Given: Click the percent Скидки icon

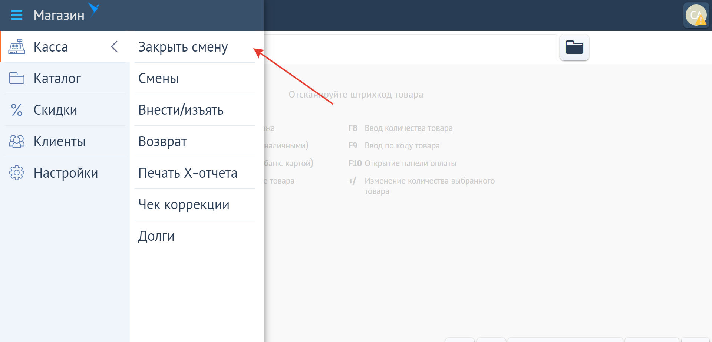Looking at the screenshot, I should [x=17, y=110].
